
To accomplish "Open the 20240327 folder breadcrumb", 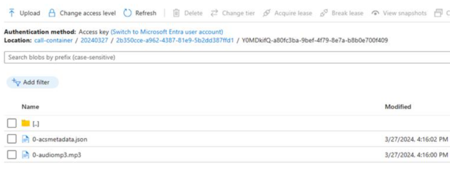I will pyautogui.click(x=95, y=40).
